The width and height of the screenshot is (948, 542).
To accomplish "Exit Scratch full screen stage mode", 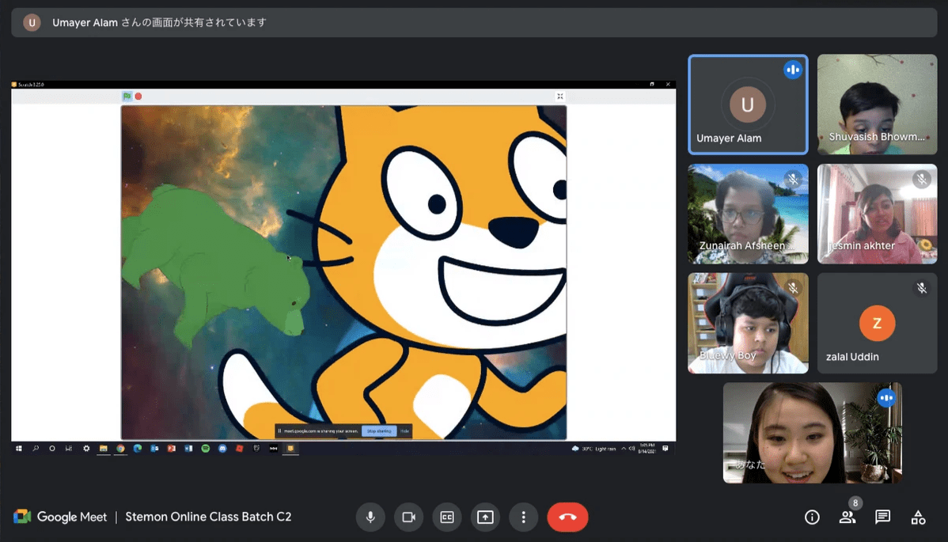I will point(559,96).
